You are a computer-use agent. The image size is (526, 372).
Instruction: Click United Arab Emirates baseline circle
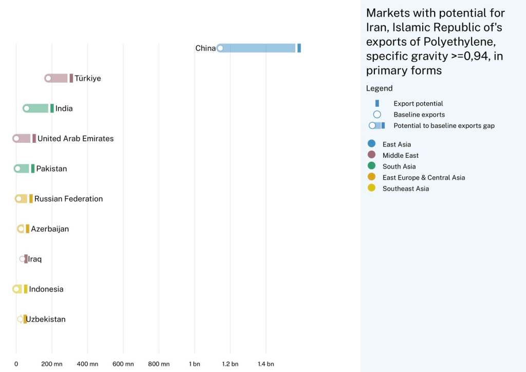point(16,139)
